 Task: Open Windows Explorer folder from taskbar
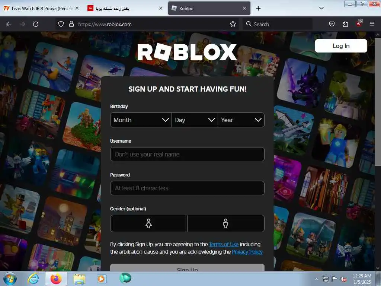click(x=79, y=279)
